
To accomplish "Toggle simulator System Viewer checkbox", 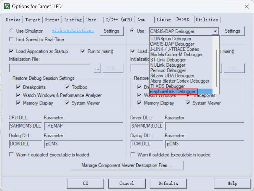I will click(x=67, y=103).
